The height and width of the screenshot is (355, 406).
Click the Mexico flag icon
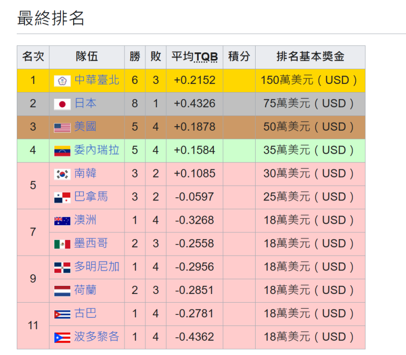click(62, 244)
